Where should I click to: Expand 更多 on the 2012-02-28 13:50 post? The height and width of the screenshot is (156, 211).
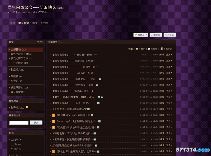pos(169,133)
